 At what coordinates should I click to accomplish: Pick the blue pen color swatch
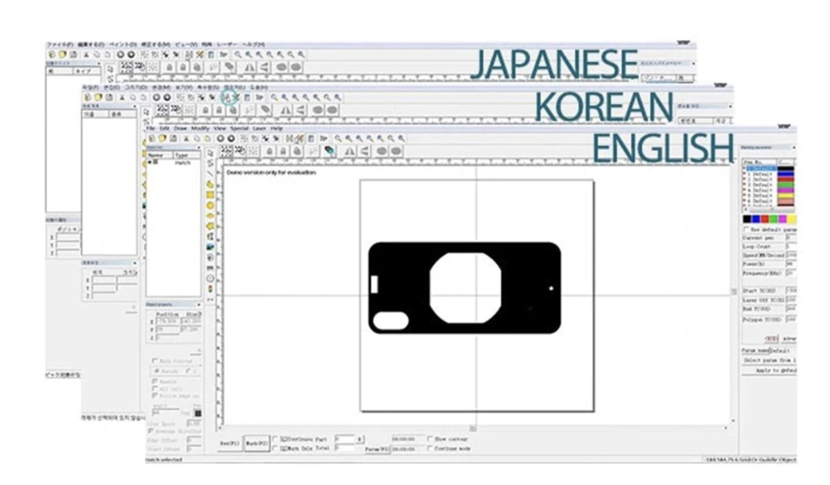tap(756, 219)
